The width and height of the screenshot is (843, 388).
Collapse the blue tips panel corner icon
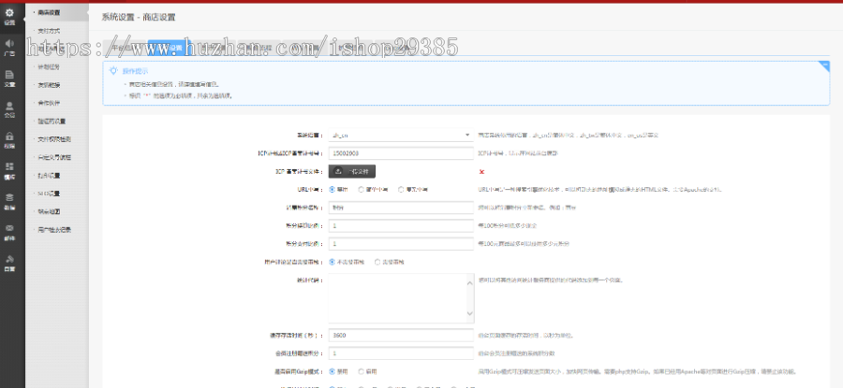(824, 66)
